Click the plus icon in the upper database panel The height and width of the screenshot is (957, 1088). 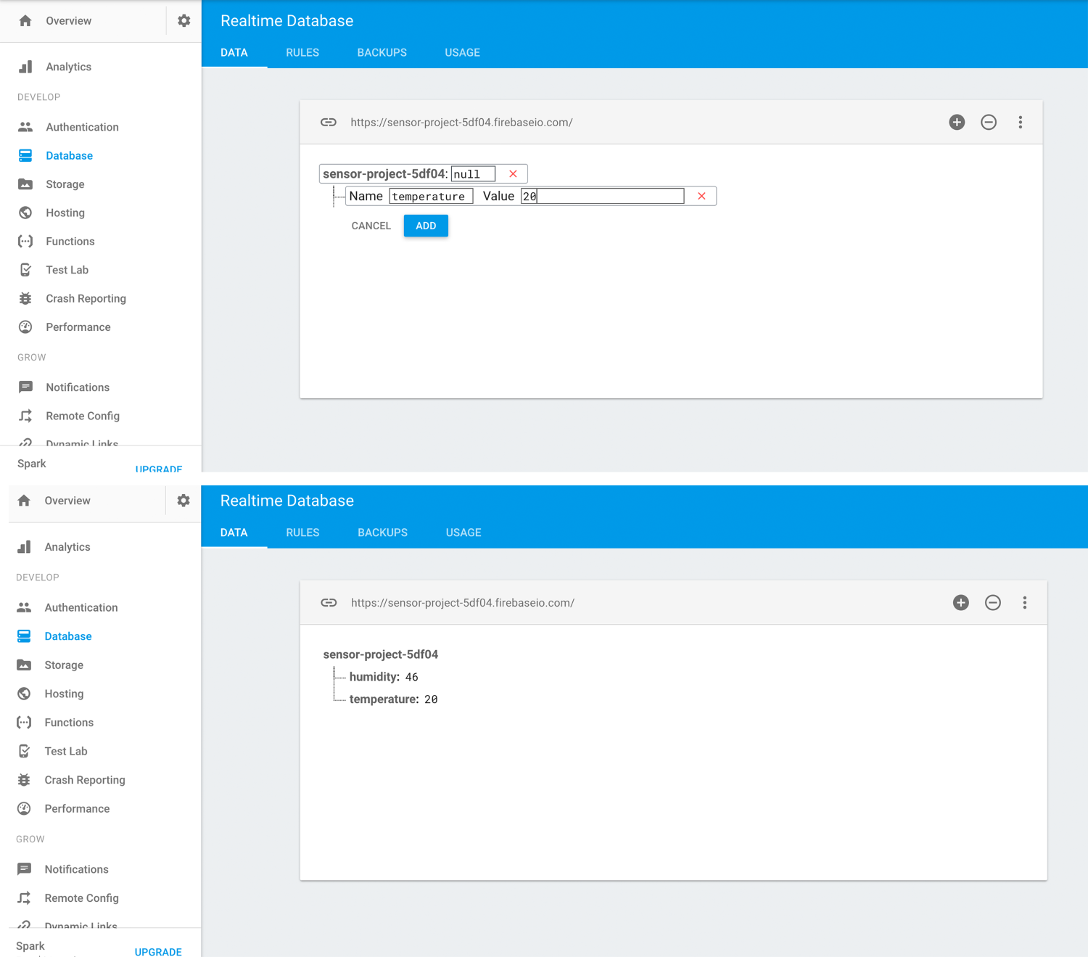tap(957, 123)
